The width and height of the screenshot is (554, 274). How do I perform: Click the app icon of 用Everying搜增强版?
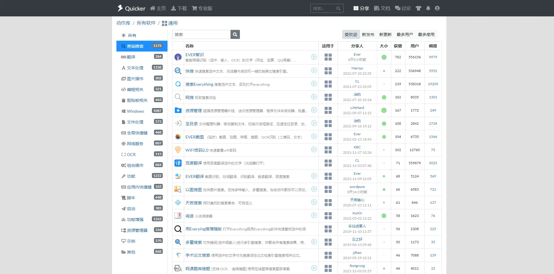(178, 229)
